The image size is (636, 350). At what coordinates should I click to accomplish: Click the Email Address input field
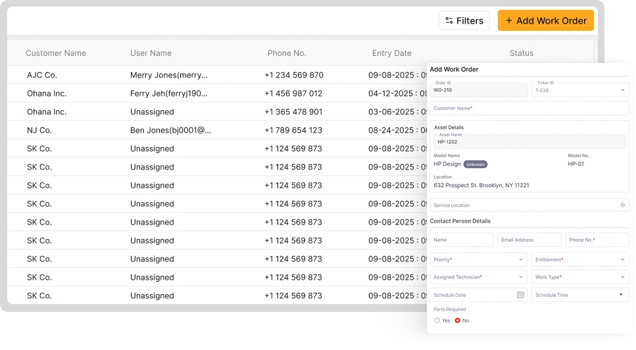tap(529, 240)
